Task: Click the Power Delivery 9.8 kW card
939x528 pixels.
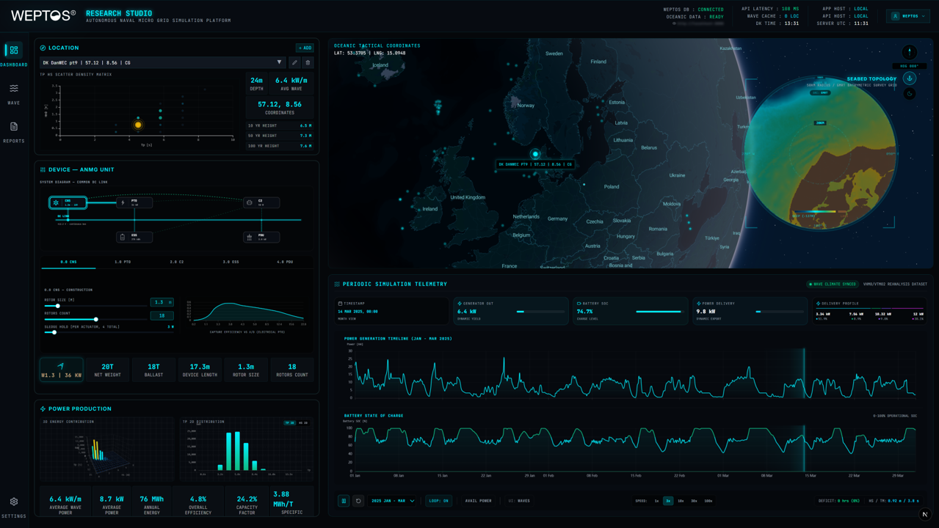Action: point(750,311)
